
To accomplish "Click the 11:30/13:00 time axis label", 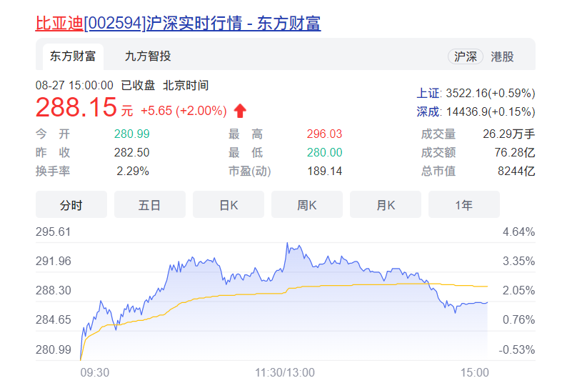I will [x=285, y=372].
